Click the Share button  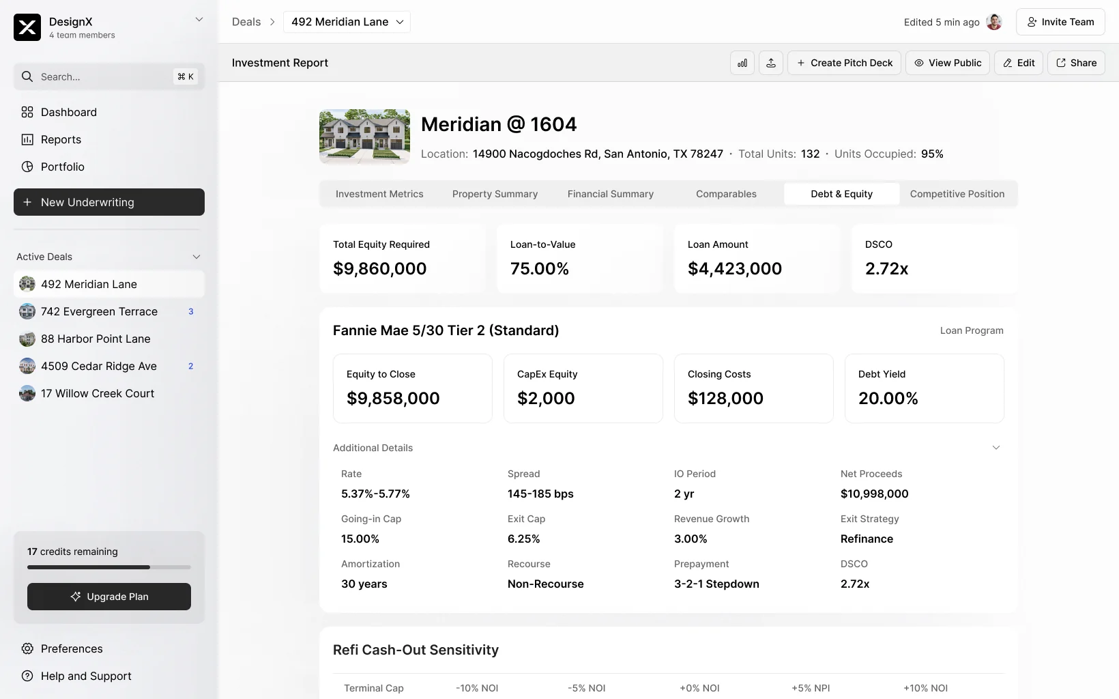pyautogui.click(x=1076, y=63)
